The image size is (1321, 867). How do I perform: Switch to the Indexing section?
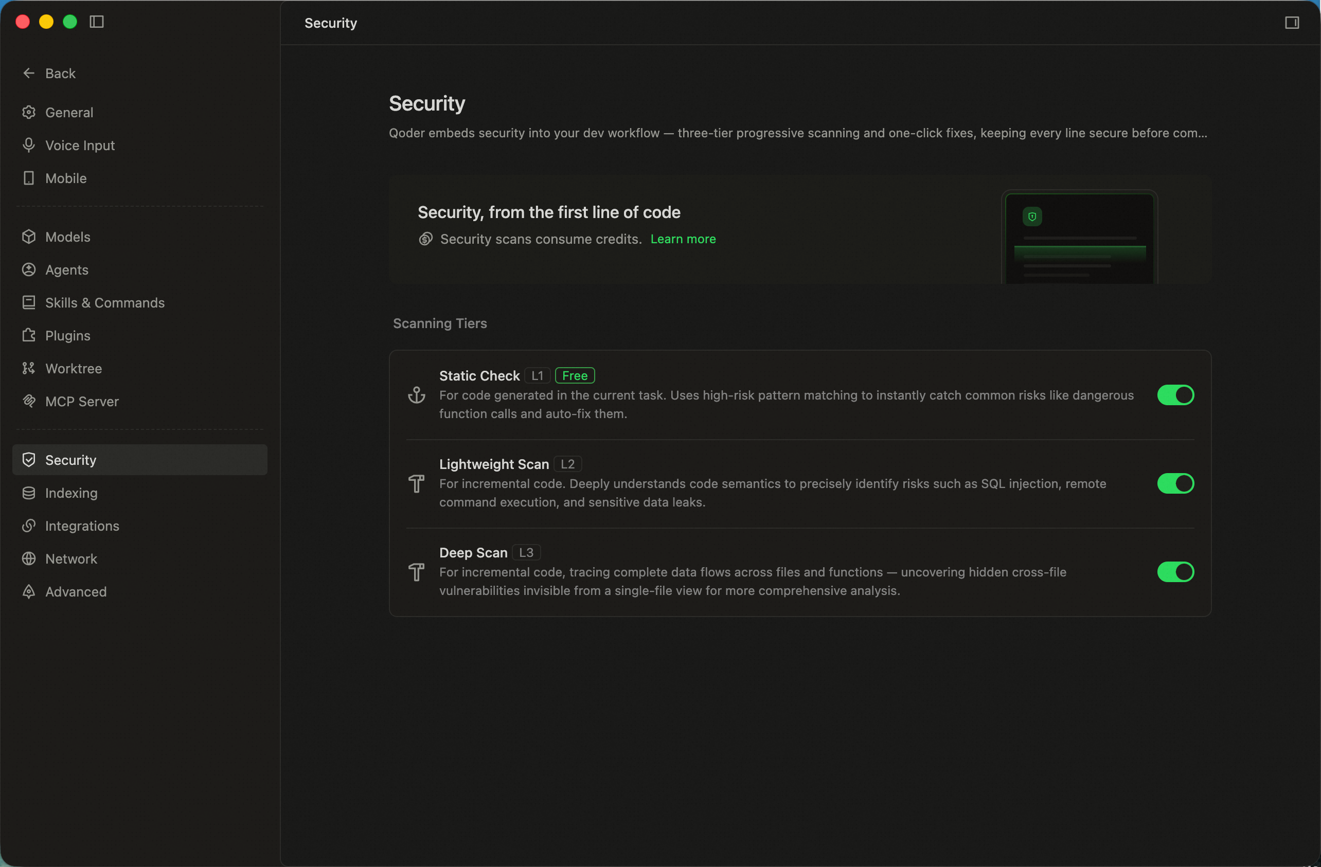(140, 493)
